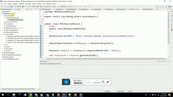
Task: Switch to Eclipse taskbar button
Action: click(x=64, y=95)
